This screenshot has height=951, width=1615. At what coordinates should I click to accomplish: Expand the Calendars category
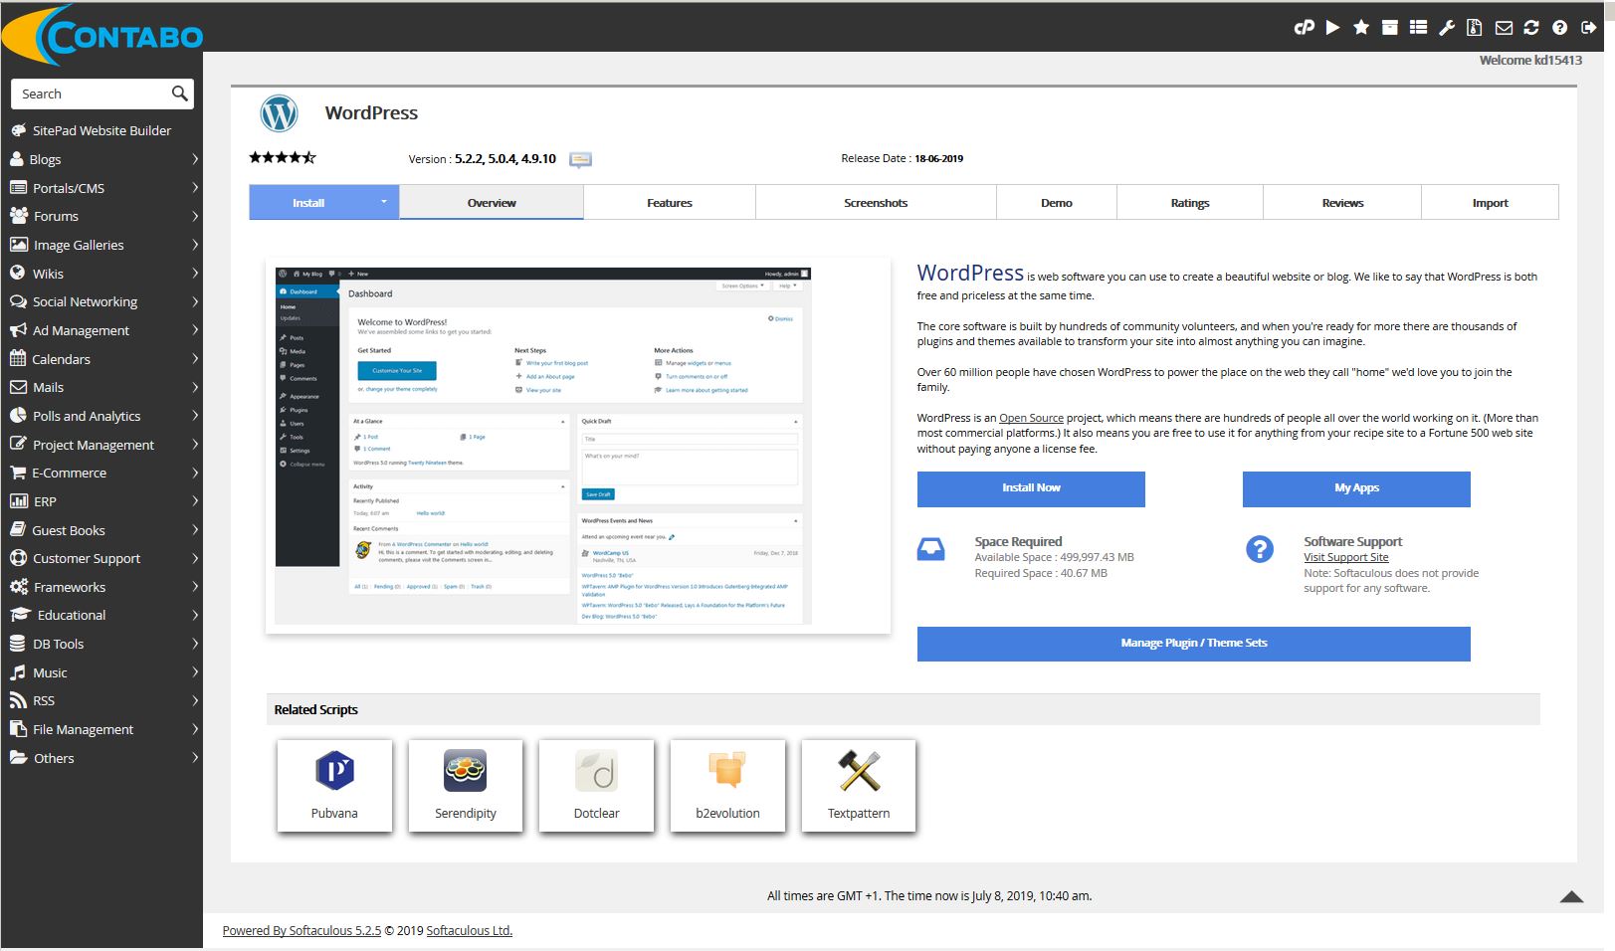(x=101, y=359)
